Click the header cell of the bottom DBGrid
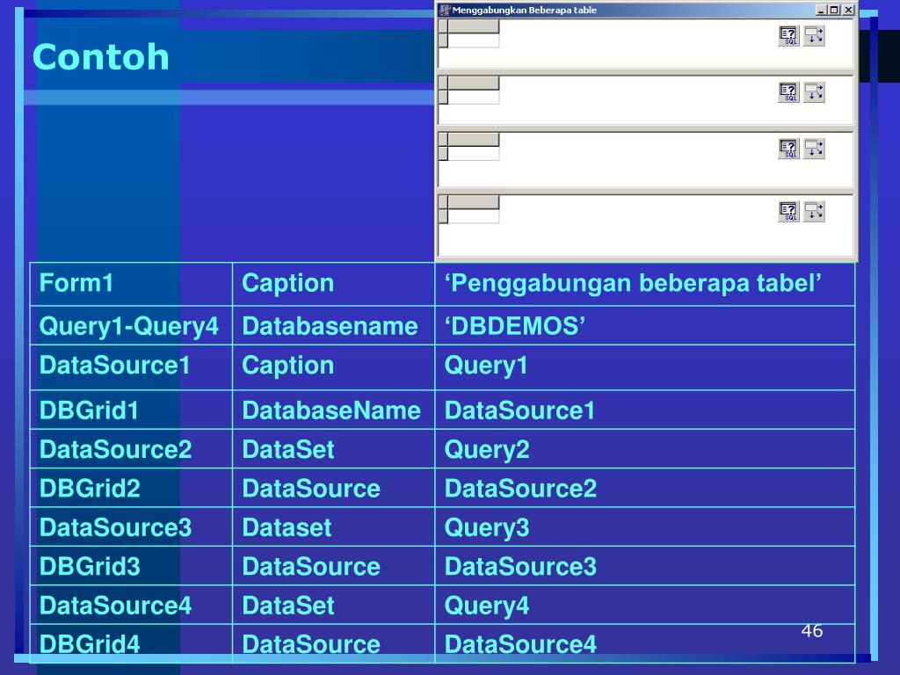This screenshot has height=675, width=900. [x=474, y=202]
